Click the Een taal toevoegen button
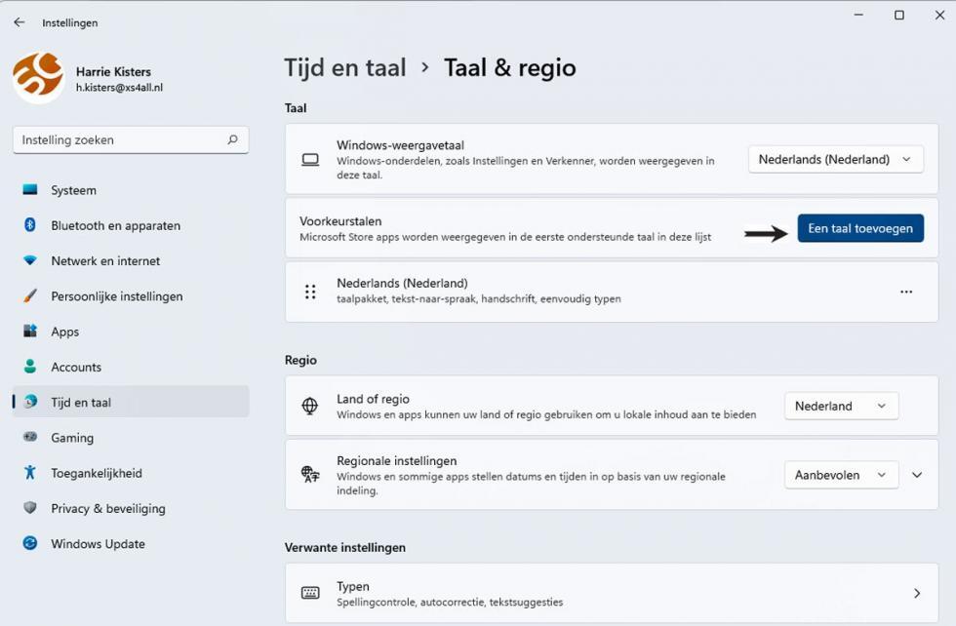 click(x=859, y=227)
